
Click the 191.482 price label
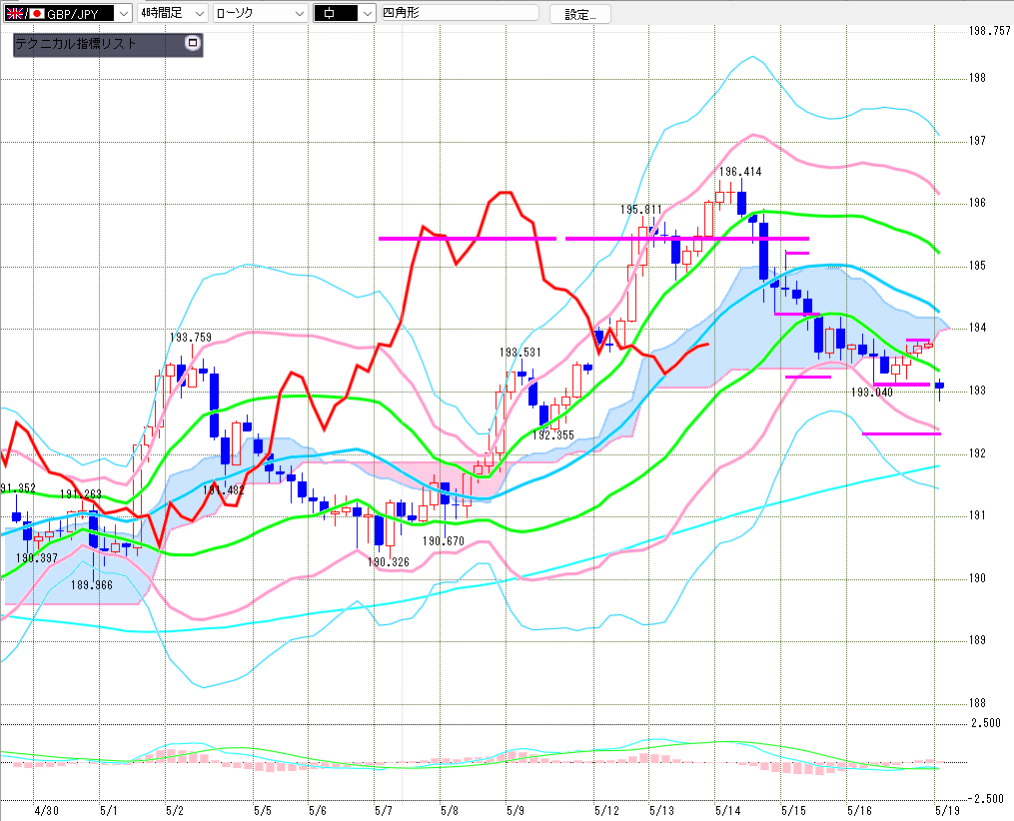tap(224, 490)
